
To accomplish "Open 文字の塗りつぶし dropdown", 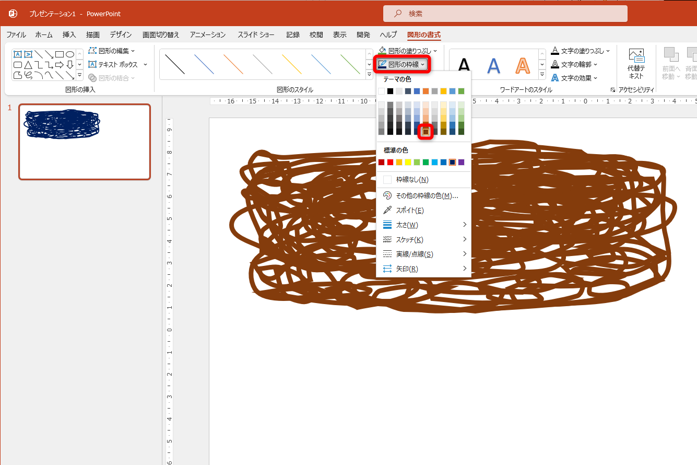I will [581, 51].
